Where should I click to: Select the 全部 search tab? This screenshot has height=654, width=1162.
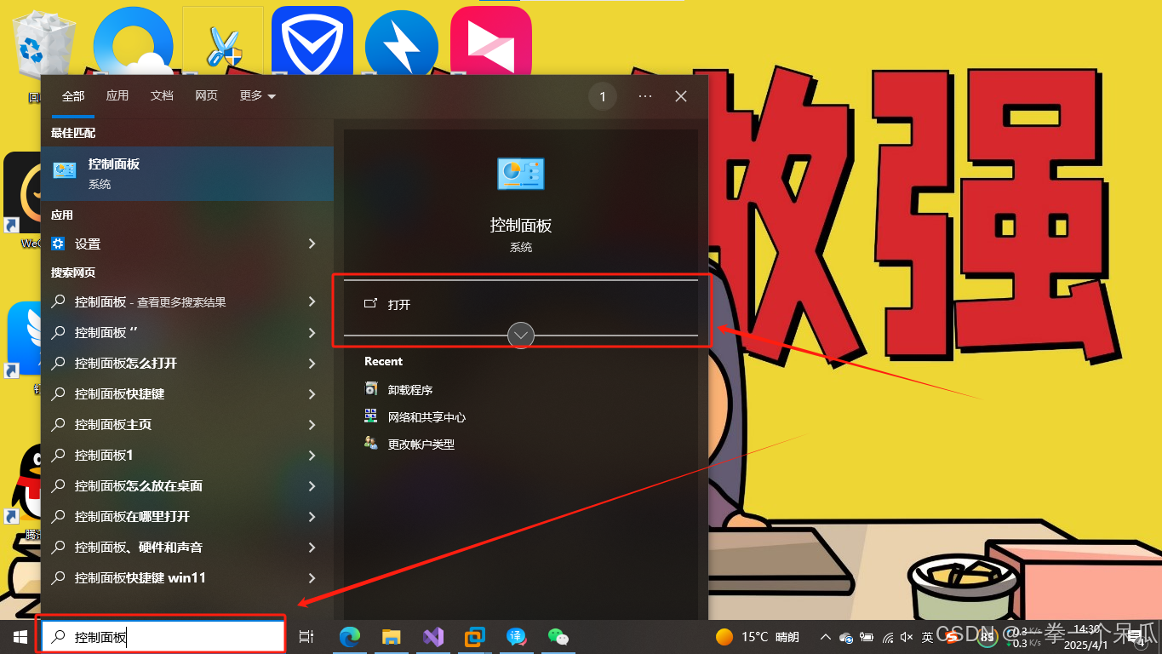click(73, 96)
